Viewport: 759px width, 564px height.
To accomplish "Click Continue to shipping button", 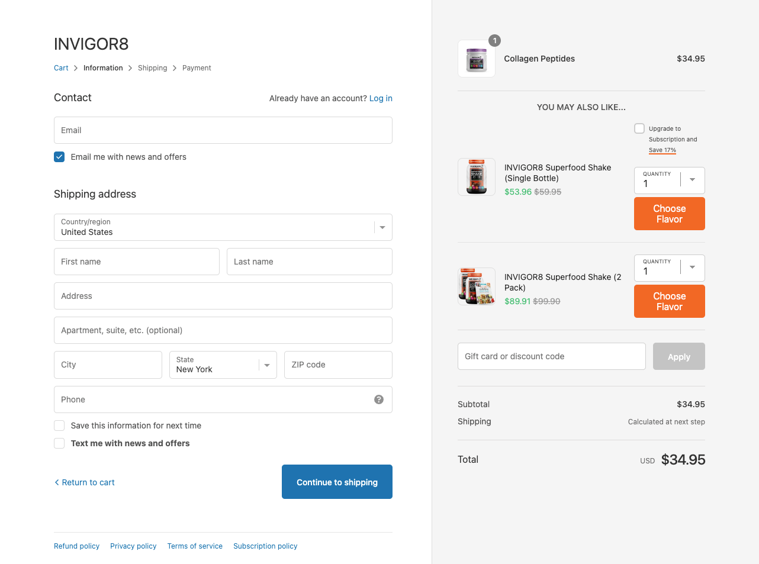I will pos(337,482).
